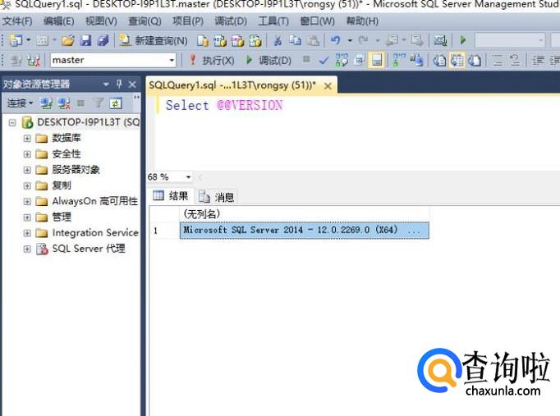Viewport: 560px width, 416px height.
Task: Click the Activity Monitor icon
Action: [x=440, y=40]
